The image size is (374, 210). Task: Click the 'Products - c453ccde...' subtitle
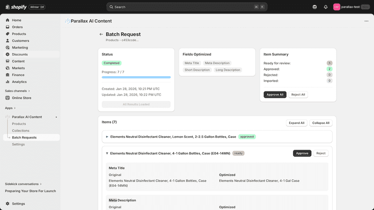pyautogui.click(x=122, y=40)
